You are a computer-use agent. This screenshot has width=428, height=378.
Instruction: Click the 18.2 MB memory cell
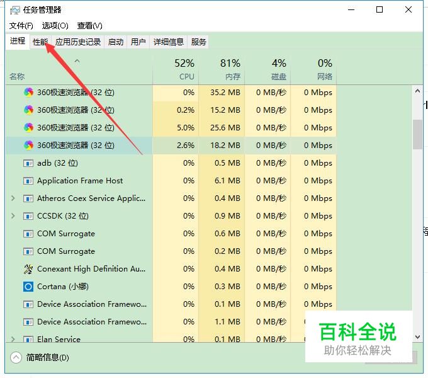tap(222, 146)
